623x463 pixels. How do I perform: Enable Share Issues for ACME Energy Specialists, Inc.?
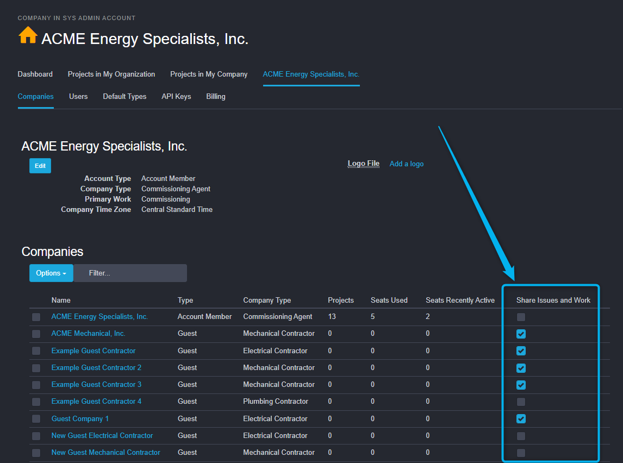click(521, 317)
